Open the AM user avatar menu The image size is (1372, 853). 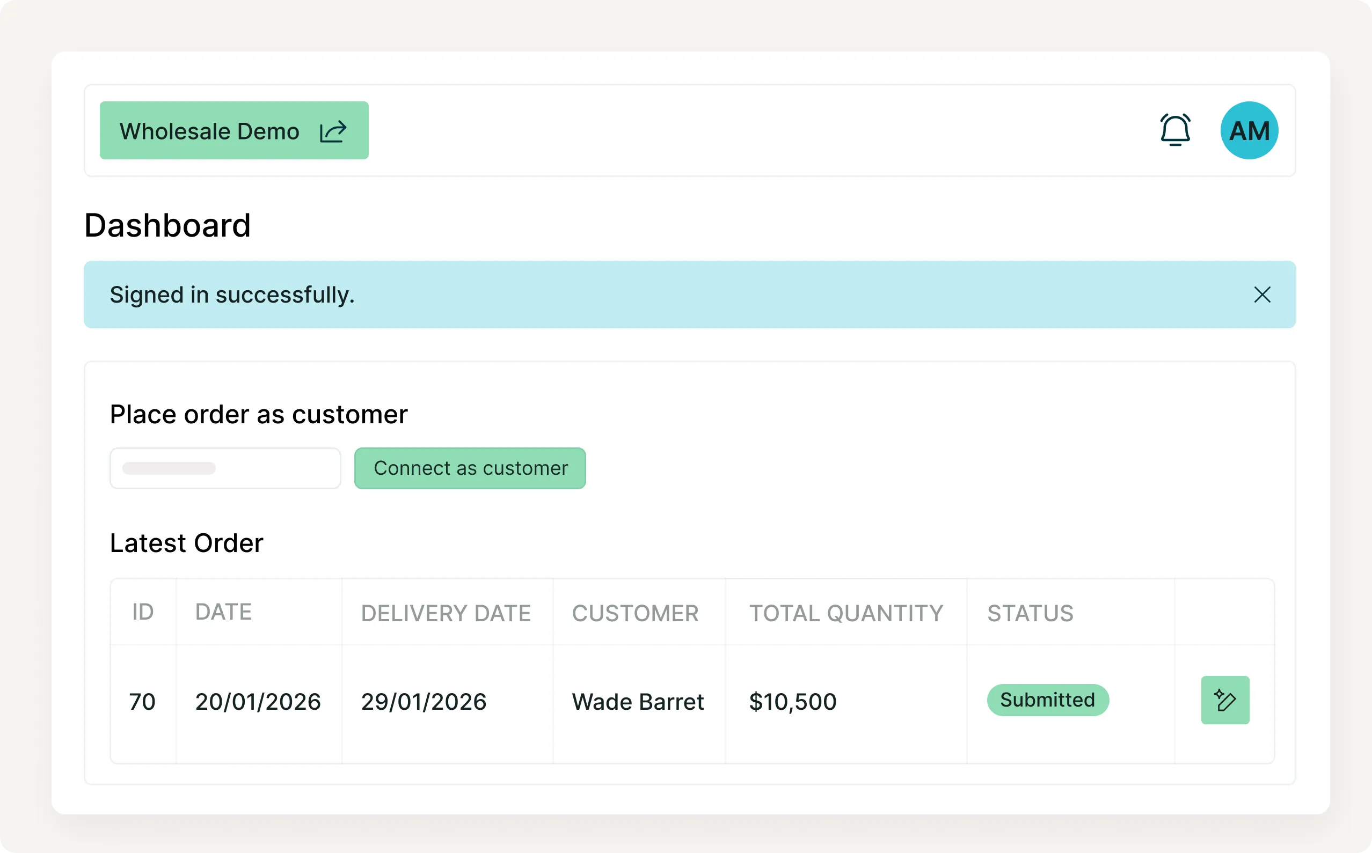click(1249, 130)
